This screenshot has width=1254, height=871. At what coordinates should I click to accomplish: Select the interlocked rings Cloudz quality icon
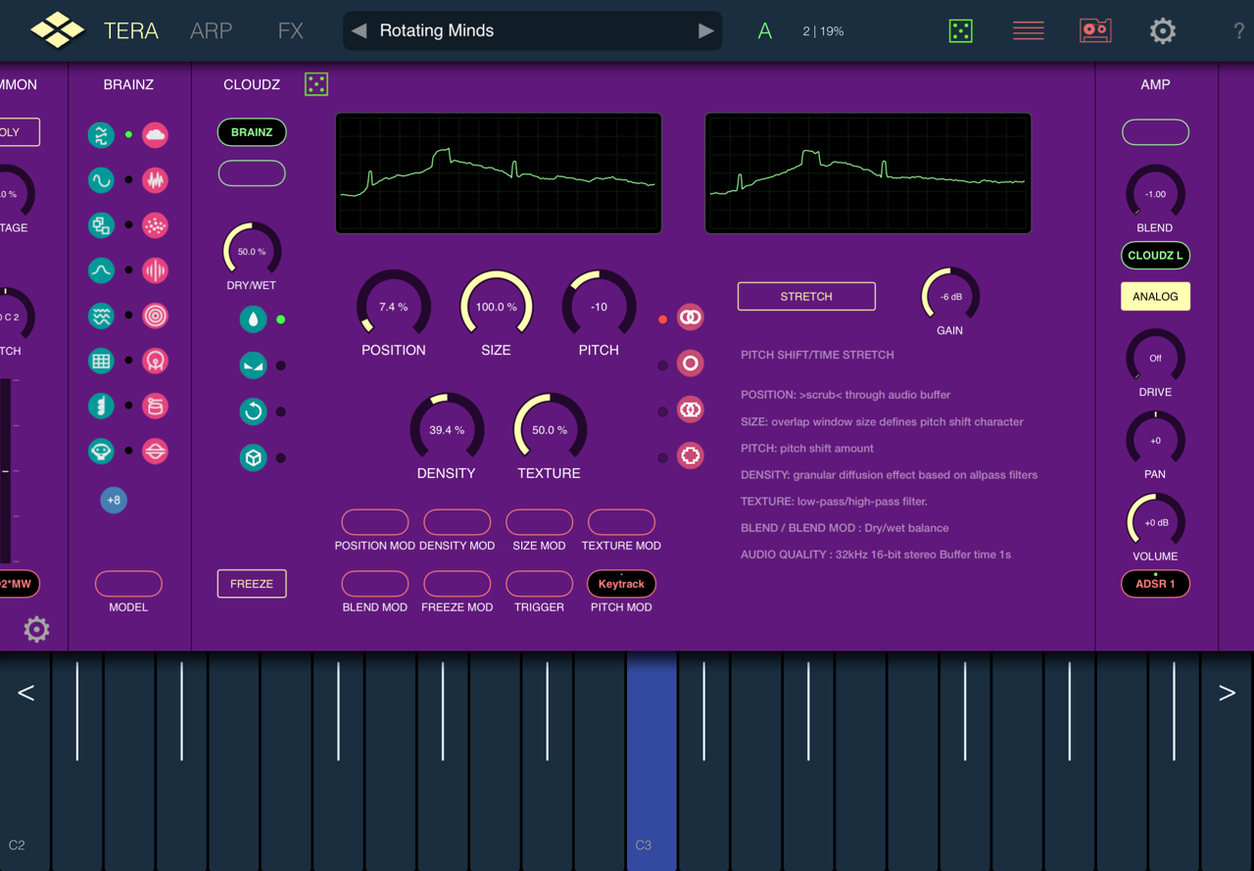pos(691,317)
